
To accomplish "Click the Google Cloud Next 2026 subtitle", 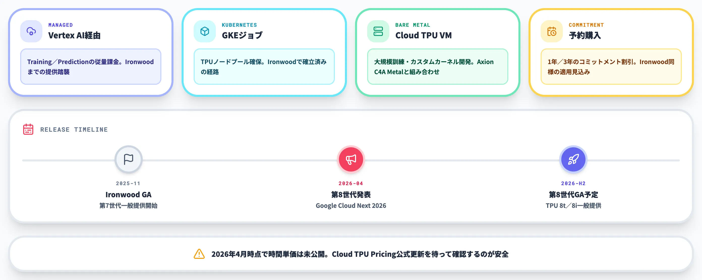I will pos(351,205).
